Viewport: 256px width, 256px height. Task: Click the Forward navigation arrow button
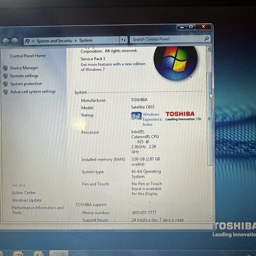pos(15,41)
